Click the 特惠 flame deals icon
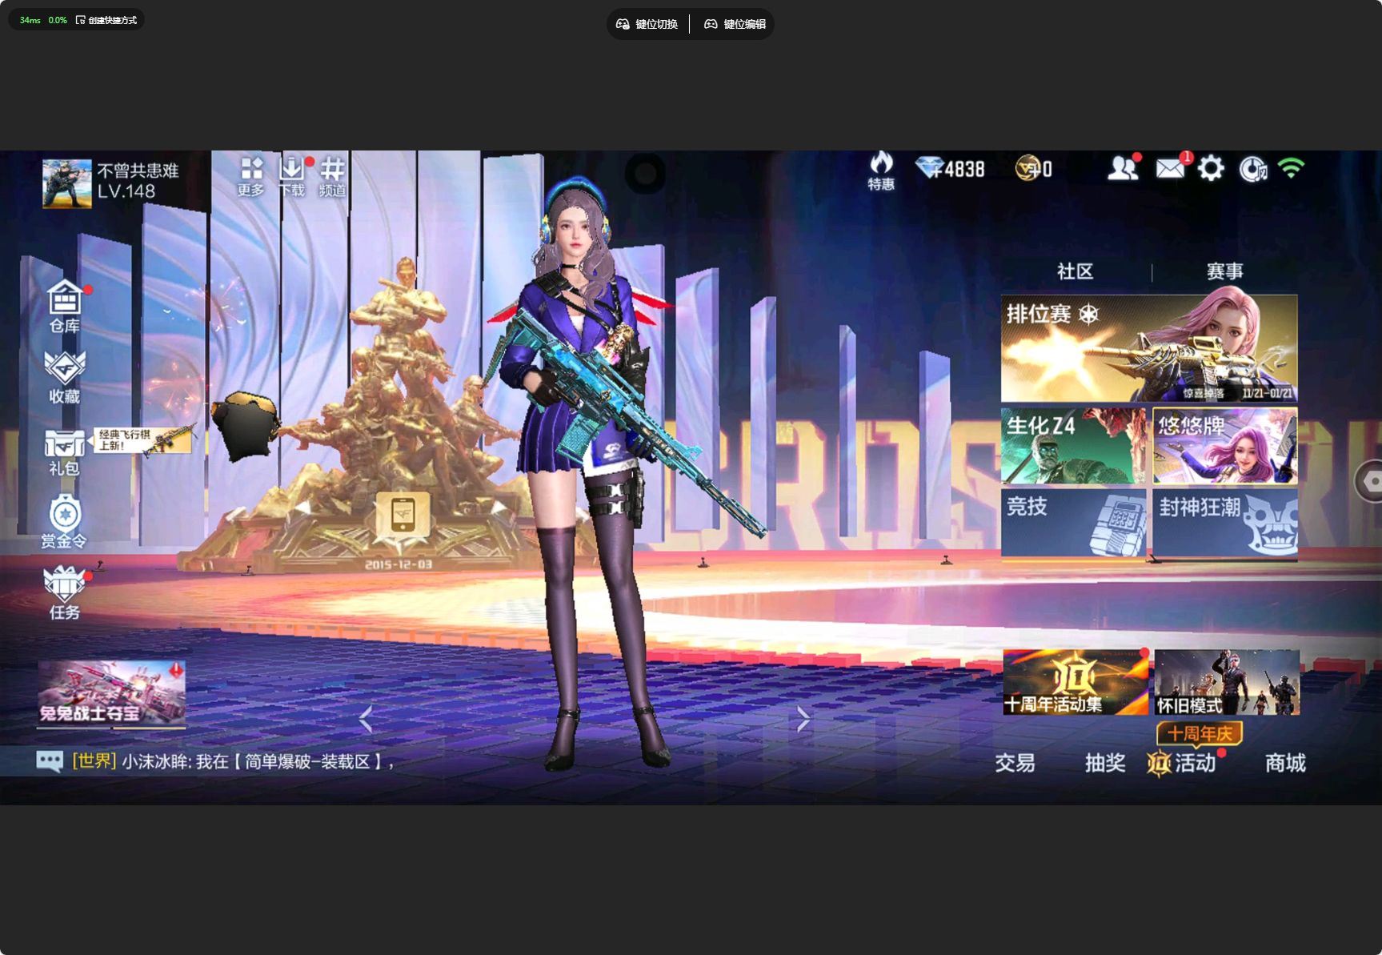1382x955 pixels. [x=881, y=171]
